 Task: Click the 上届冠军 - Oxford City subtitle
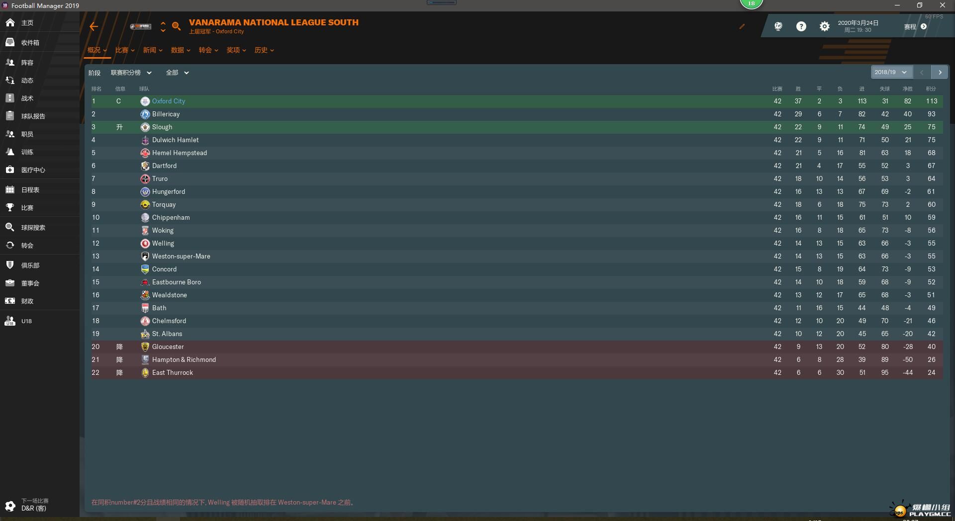(x=216, y=32)
